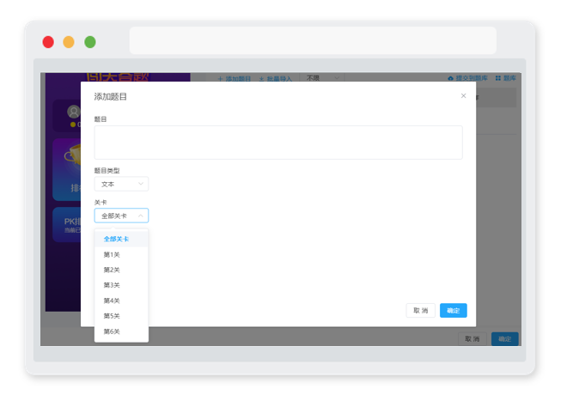
Task: Open 题库 grid icon link
Action: [x=505, y=78]
